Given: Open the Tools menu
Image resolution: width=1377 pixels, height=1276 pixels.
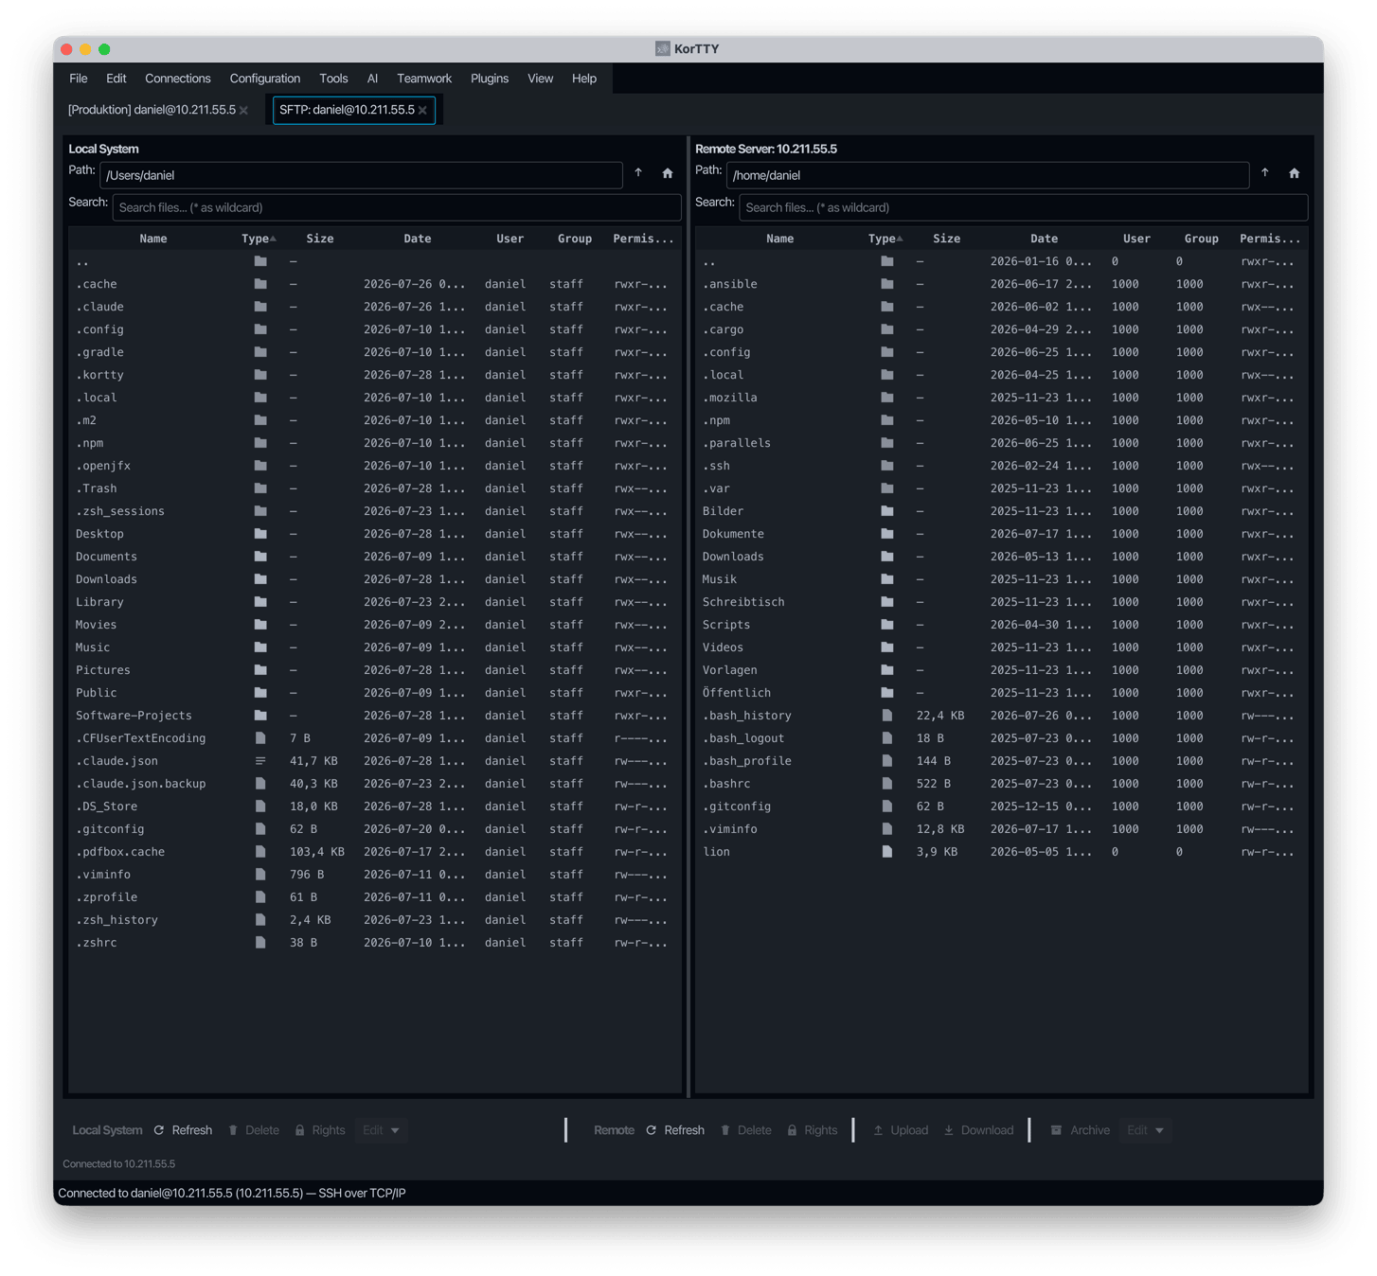Looking at the screenshot, I should click(333, 79).
